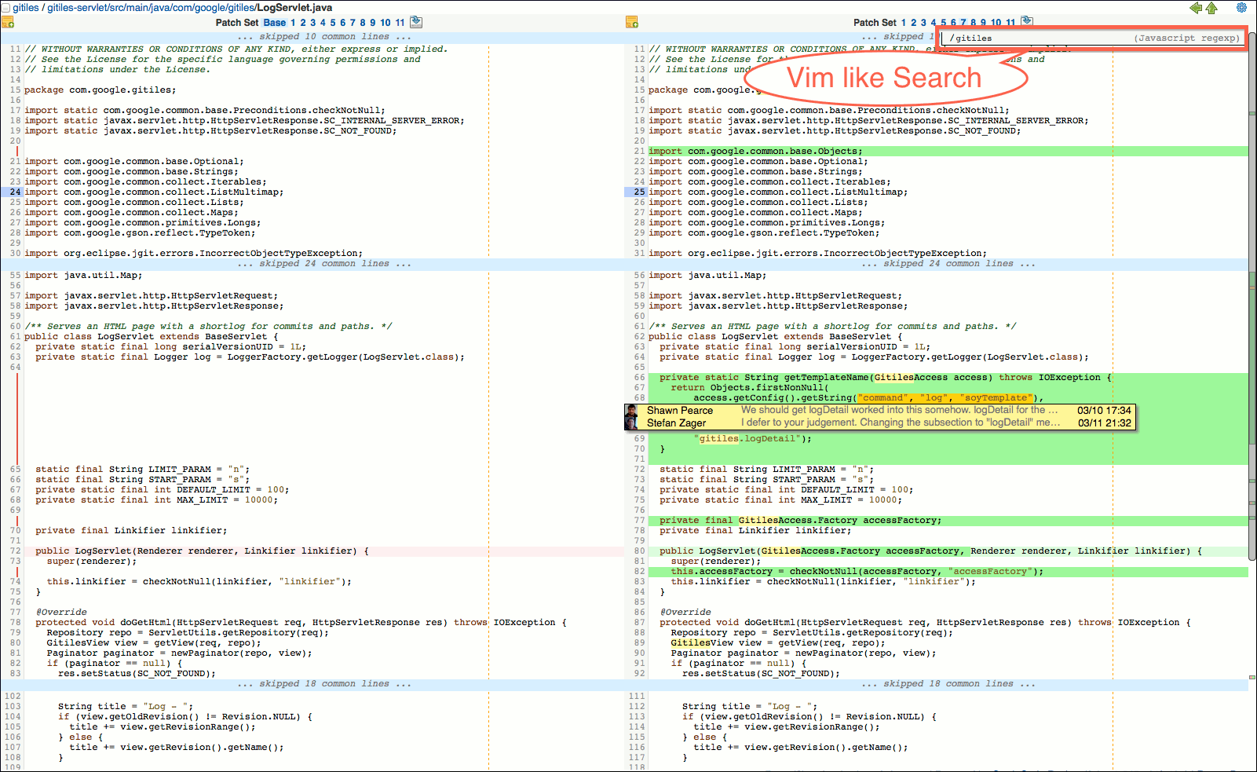This screenshot has height=772, width=1257.
Task: Click the download patch icon beside right Patch Set numbers
Action: click(x=1027, y=22)
